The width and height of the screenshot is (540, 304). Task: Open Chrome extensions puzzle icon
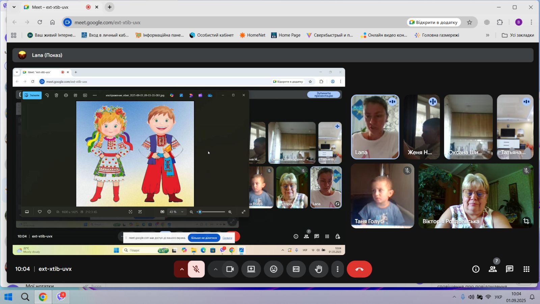tap(500, 22)
